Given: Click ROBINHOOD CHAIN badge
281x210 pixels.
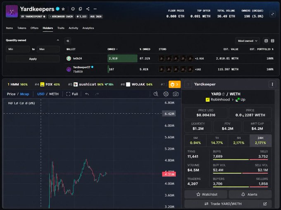Looking at the screenshot, I should click(61, 16).
